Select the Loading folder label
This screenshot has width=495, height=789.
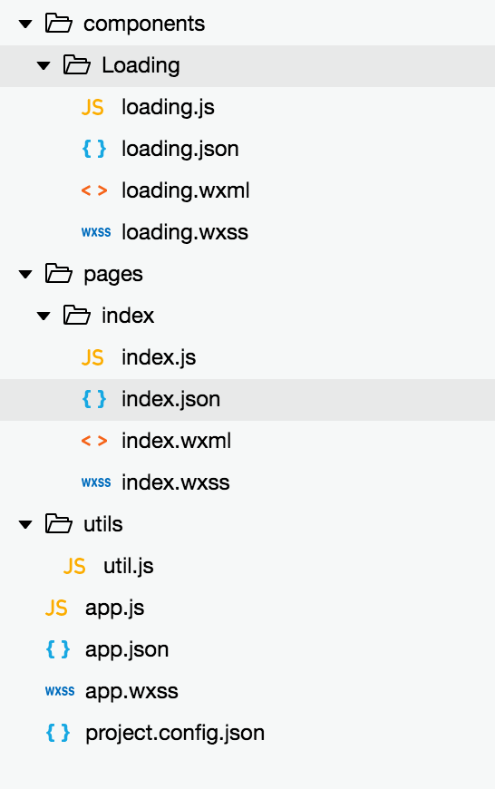[141, 65]
